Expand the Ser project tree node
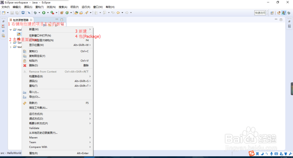This screenshot has height=158, width=293. click(x=11, y=43)
